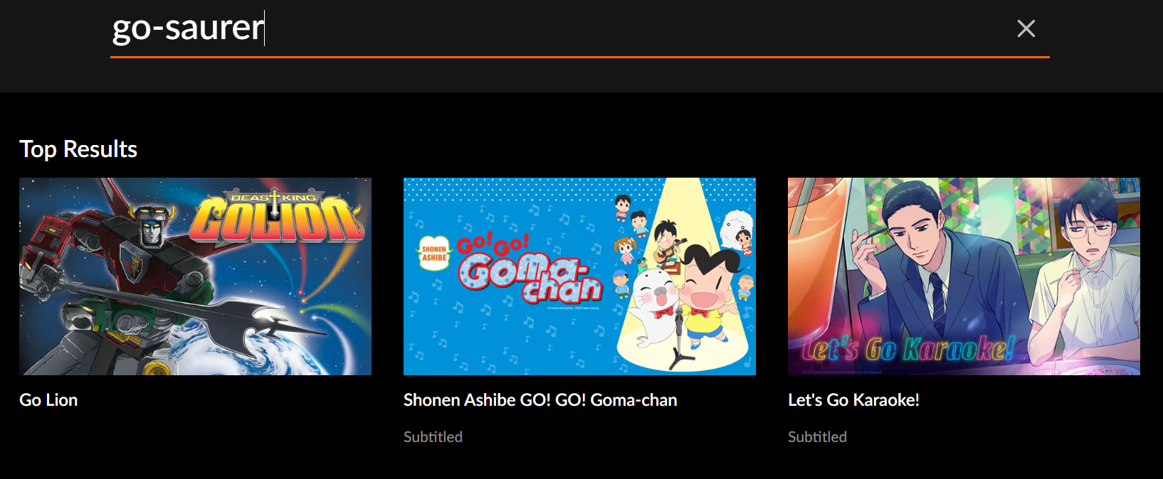This screenshot has width=1163, height=479.
Task: Click "Subtitled" label under Goma-chan
Action: coord(433,437)
